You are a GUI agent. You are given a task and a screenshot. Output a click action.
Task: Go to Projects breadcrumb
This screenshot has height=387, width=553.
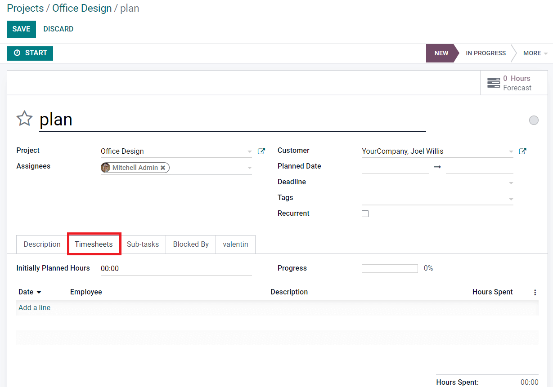pyautogui.click(x=25, y=8)
